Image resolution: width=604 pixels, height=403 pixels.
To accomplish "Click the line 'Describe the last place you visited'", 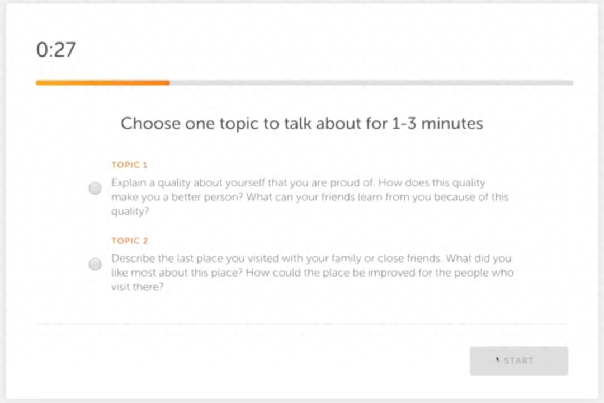I will (312, 259).
